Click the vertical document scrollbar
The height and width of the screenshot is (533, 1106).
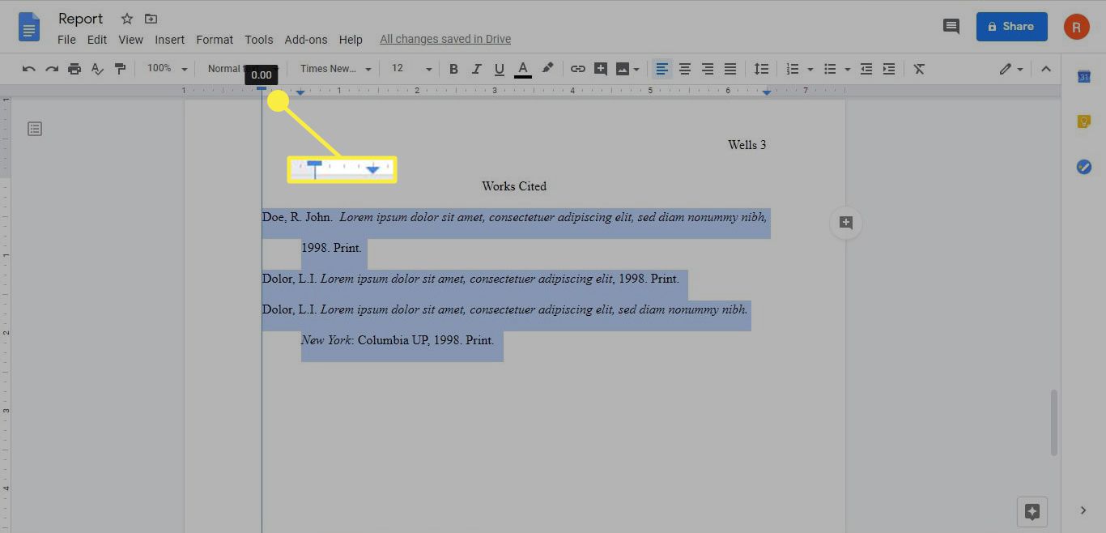[1053, 422]
